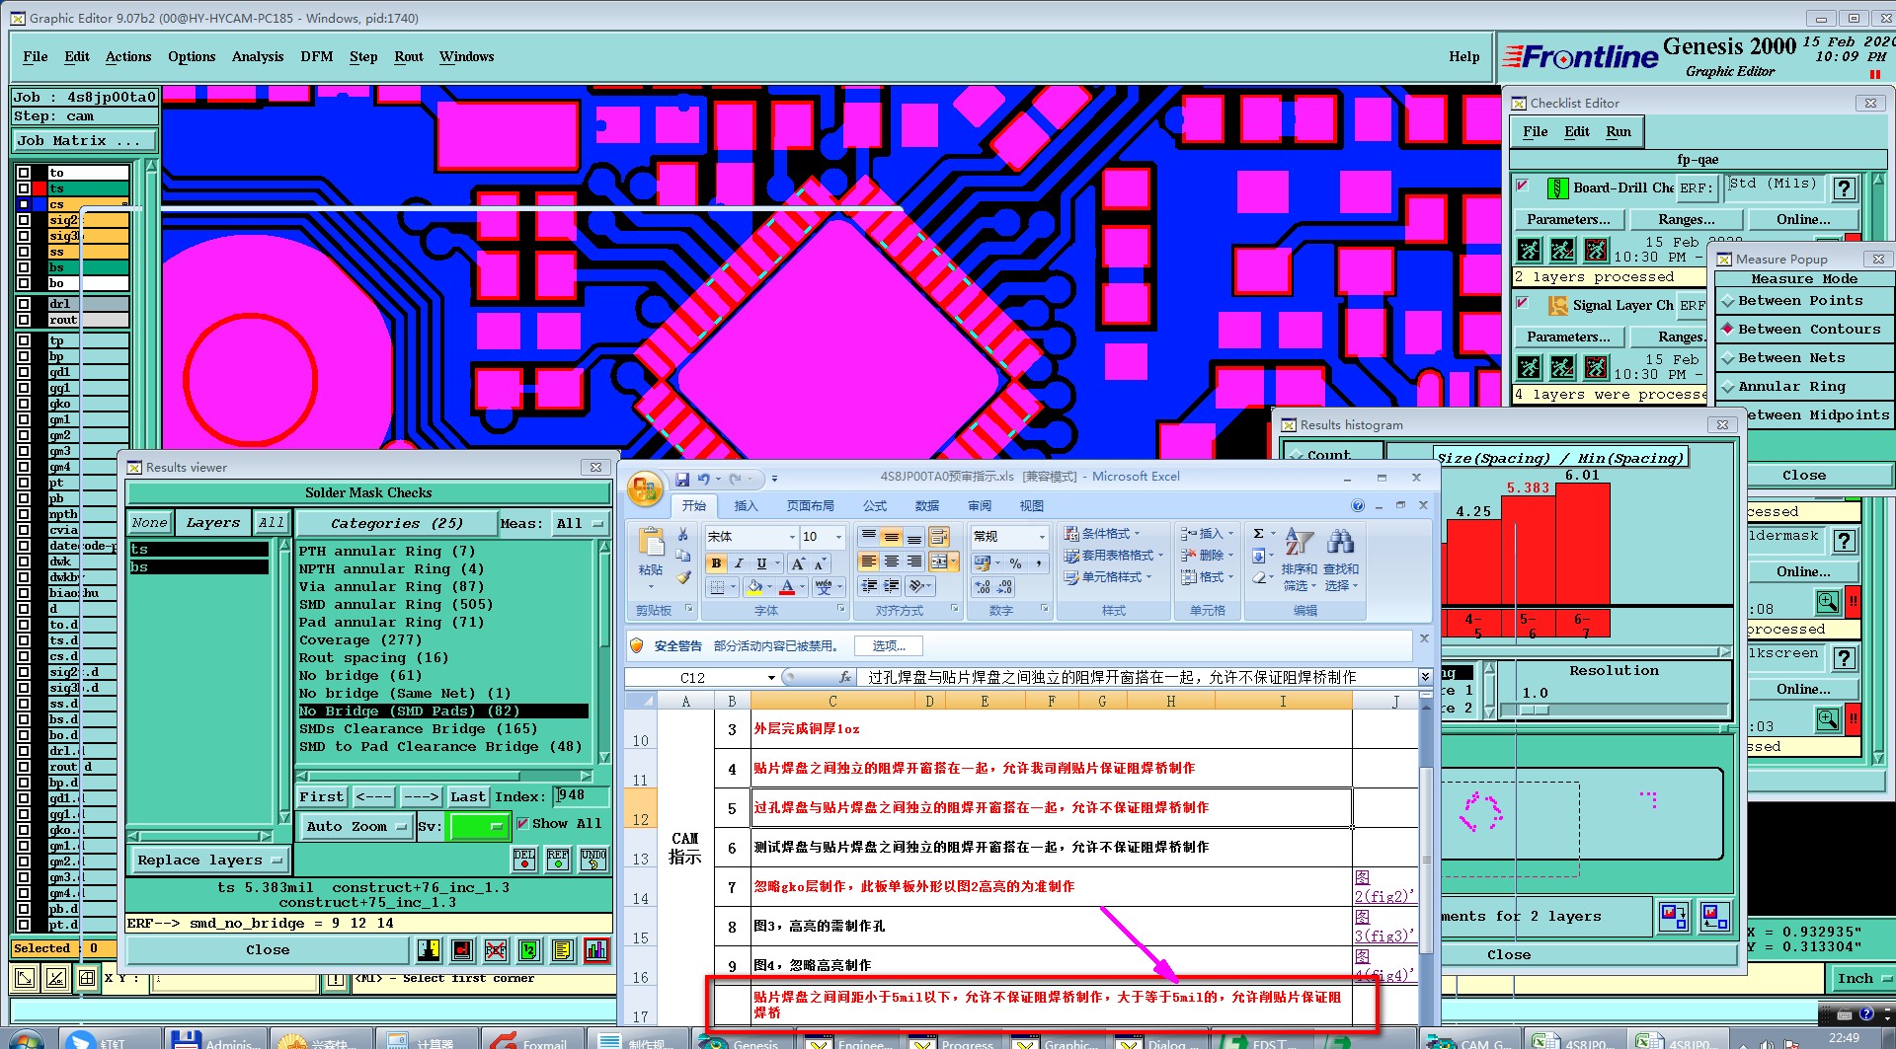Switch to Excel 视图 ribbon tab
Viewport: 1896px width, 1049px height.
[1032, 506]
